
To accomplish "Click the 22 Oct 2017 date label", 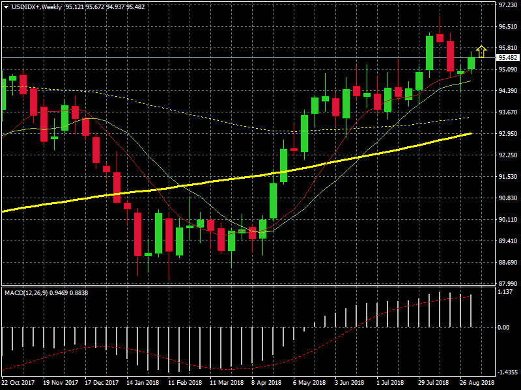I will pyautogui.click(x=18, y=383).
